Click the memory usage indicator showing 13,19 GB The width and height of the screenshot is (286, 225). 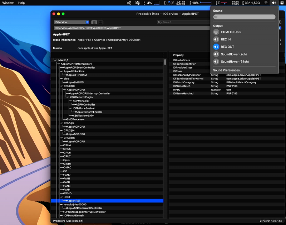(x=179, y=3)
